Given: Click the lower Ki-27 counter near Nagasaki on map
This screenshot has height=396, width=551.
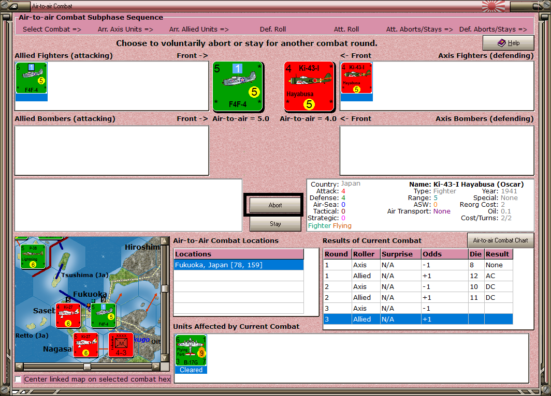Looking at the screenshot, I should click(x=86, y=345).
